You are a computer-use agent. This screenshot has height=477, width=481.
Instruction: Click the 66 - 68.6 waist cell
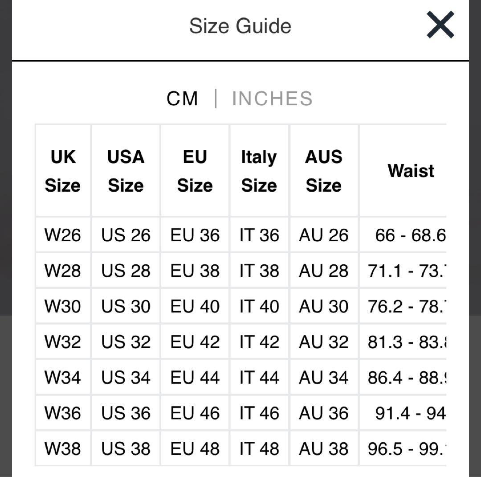(x=410, y=235)
